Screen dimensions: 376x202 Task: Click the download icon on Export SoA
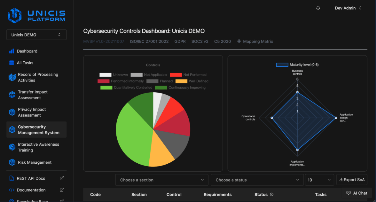[x=341, y=180]
